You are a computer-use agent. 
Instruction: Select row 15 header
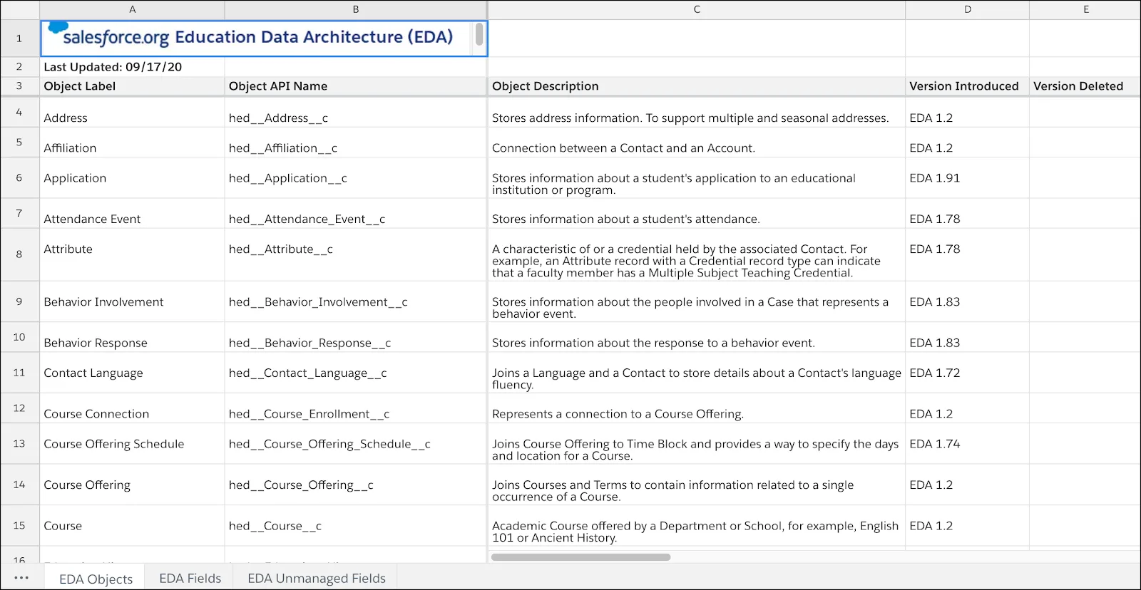coord(19,526)
